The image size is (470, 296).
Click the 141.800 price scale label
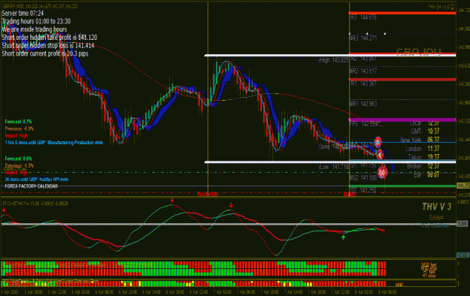pyautogui.click(x=463, y=158)
